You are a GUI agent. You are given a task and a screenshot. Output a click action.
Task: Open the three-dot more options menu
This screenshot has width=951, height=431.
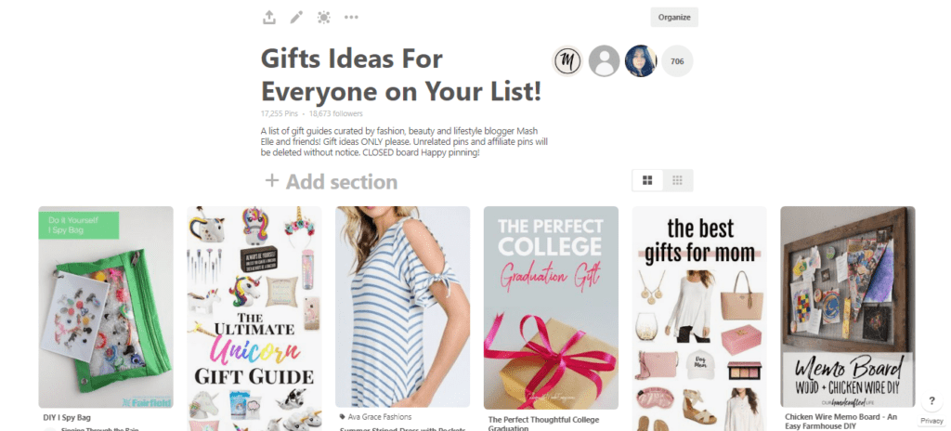click(x=351, y=18)
